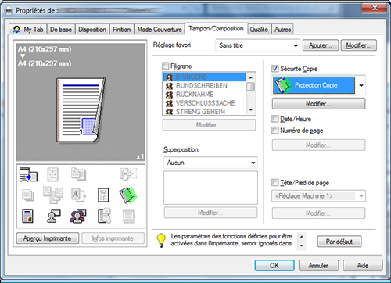
Task: Click the grayed stacked sheets icon
Action: 28,195
